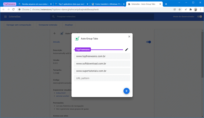Click Compactar extensão button
This screenshot has width=204, height=118.
(48, 25)
